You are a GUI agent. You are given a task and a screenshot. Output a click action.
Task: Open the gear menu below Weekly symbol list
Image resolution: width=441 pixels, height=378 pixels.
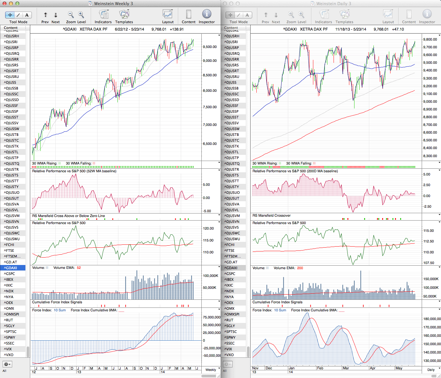point(7,364)
